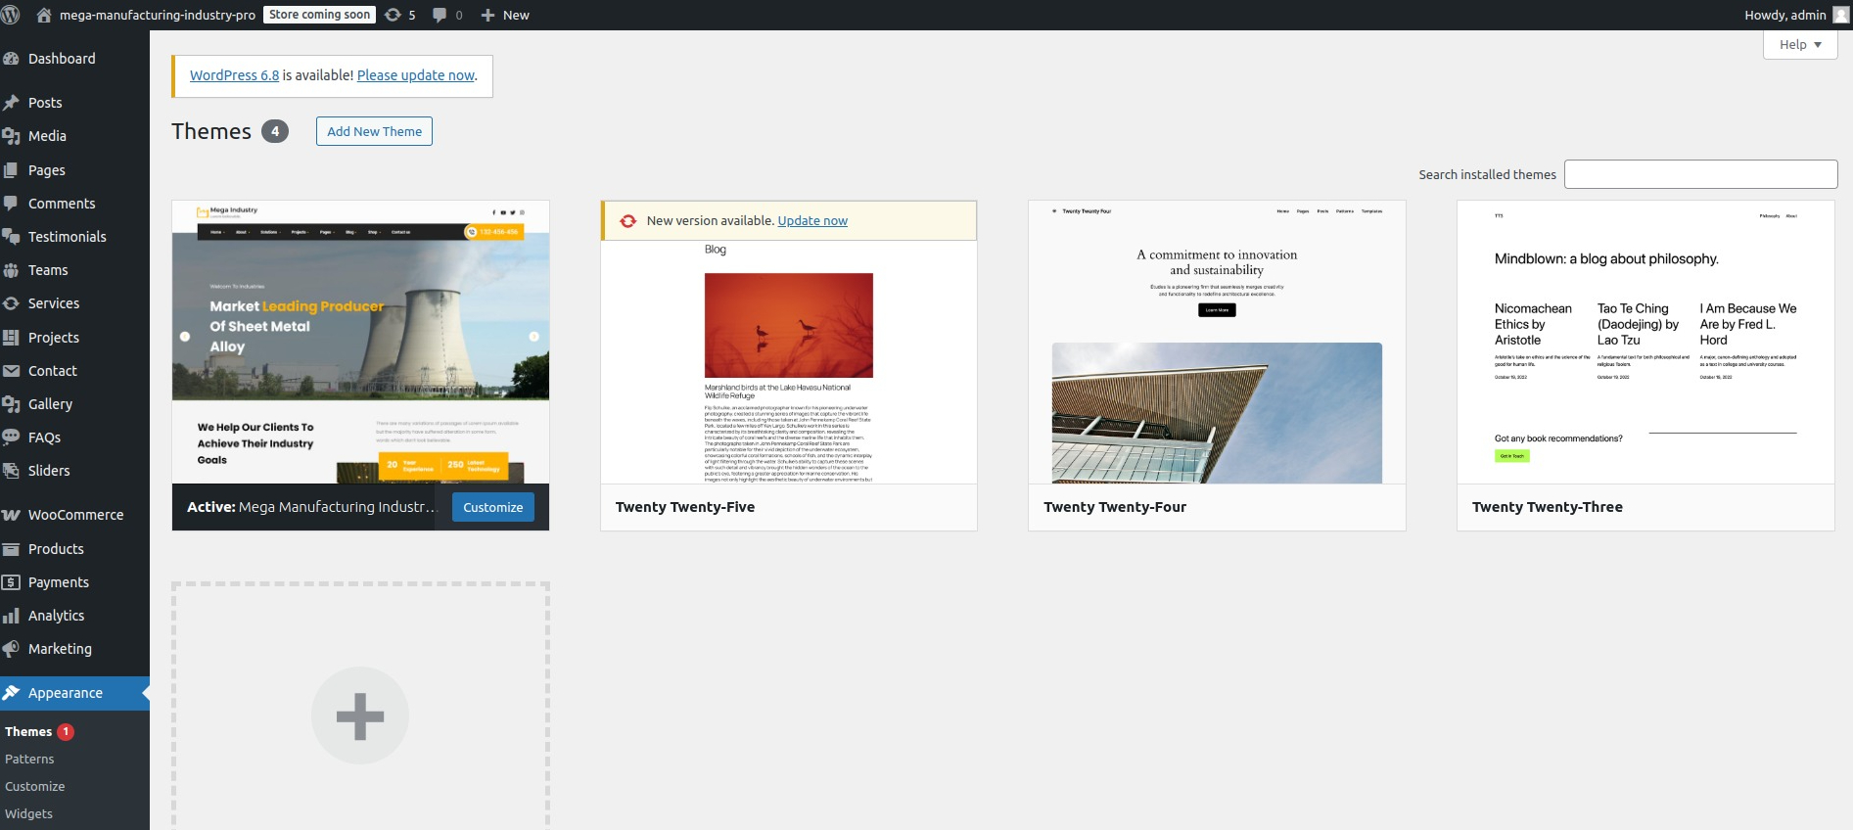Image resolution: width=1853 pixels, height=830 pixels.
Task: Click the Projects icon
Action: pyautogui.click(x=12, y=338)
